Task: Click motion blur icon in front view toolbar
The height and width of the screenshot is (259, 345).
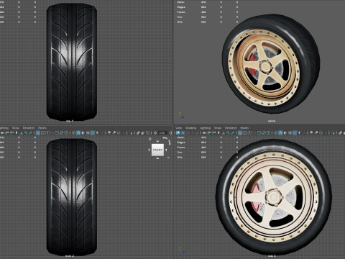Action: (114, 132)
